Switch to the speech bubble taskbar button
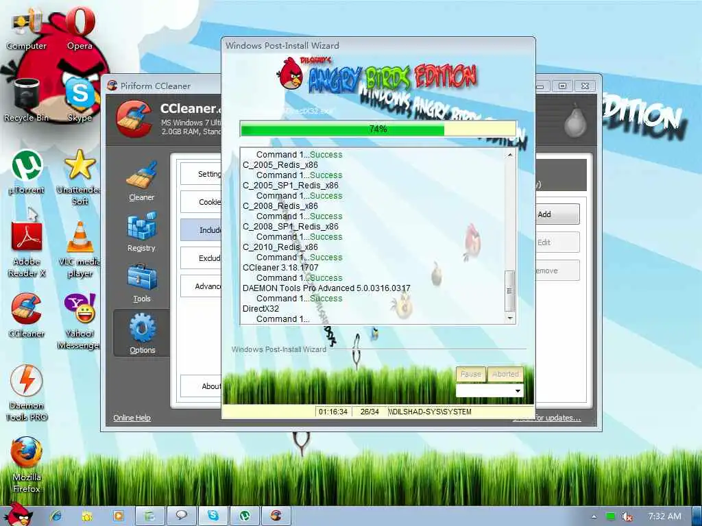Image resolution: width=702 pixels, height=526 pixels. point(181,516)
